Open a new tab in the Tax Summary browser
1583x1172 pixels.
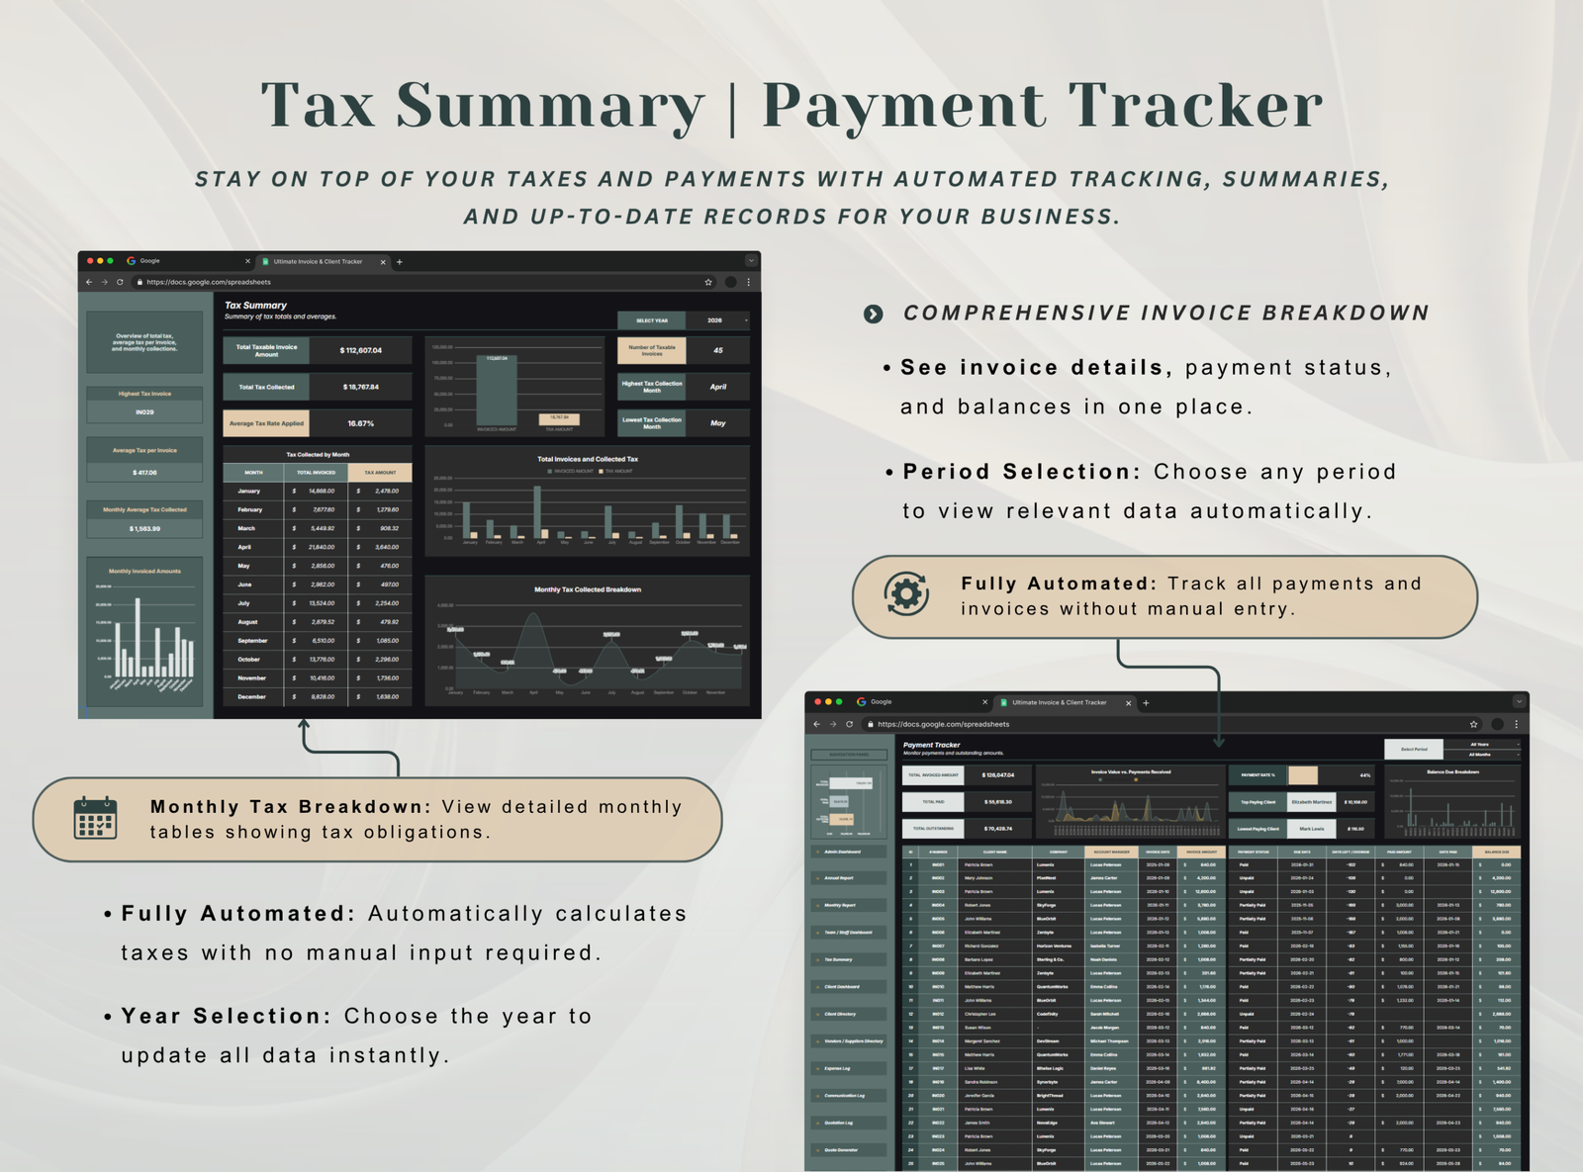400,262
